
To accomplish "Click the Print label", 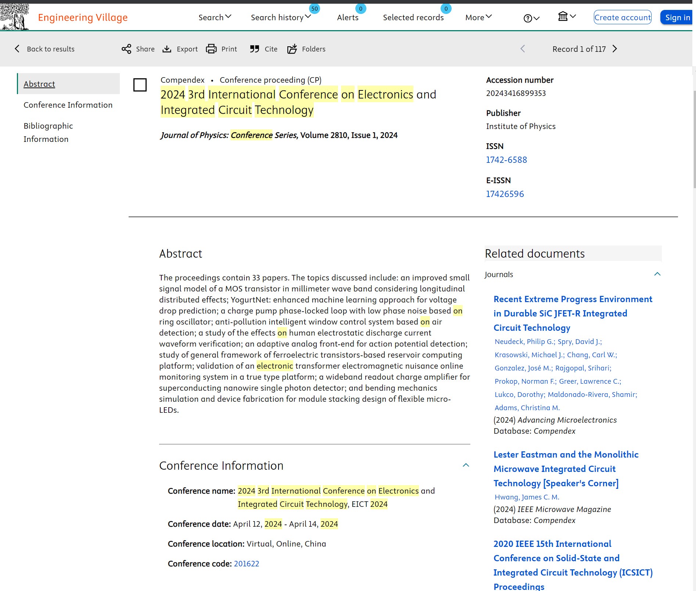I will click(x=229, y=49).
